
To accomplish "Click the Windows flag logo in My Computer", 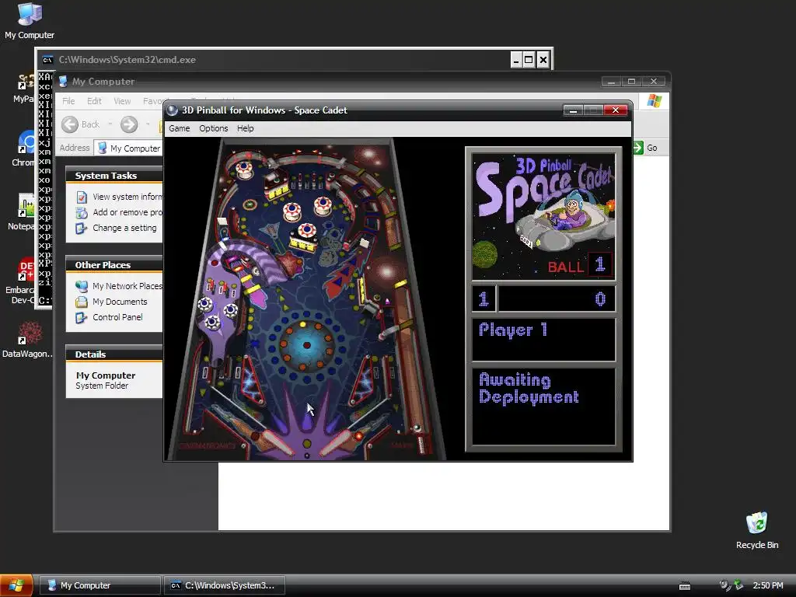I will [655, 101].
